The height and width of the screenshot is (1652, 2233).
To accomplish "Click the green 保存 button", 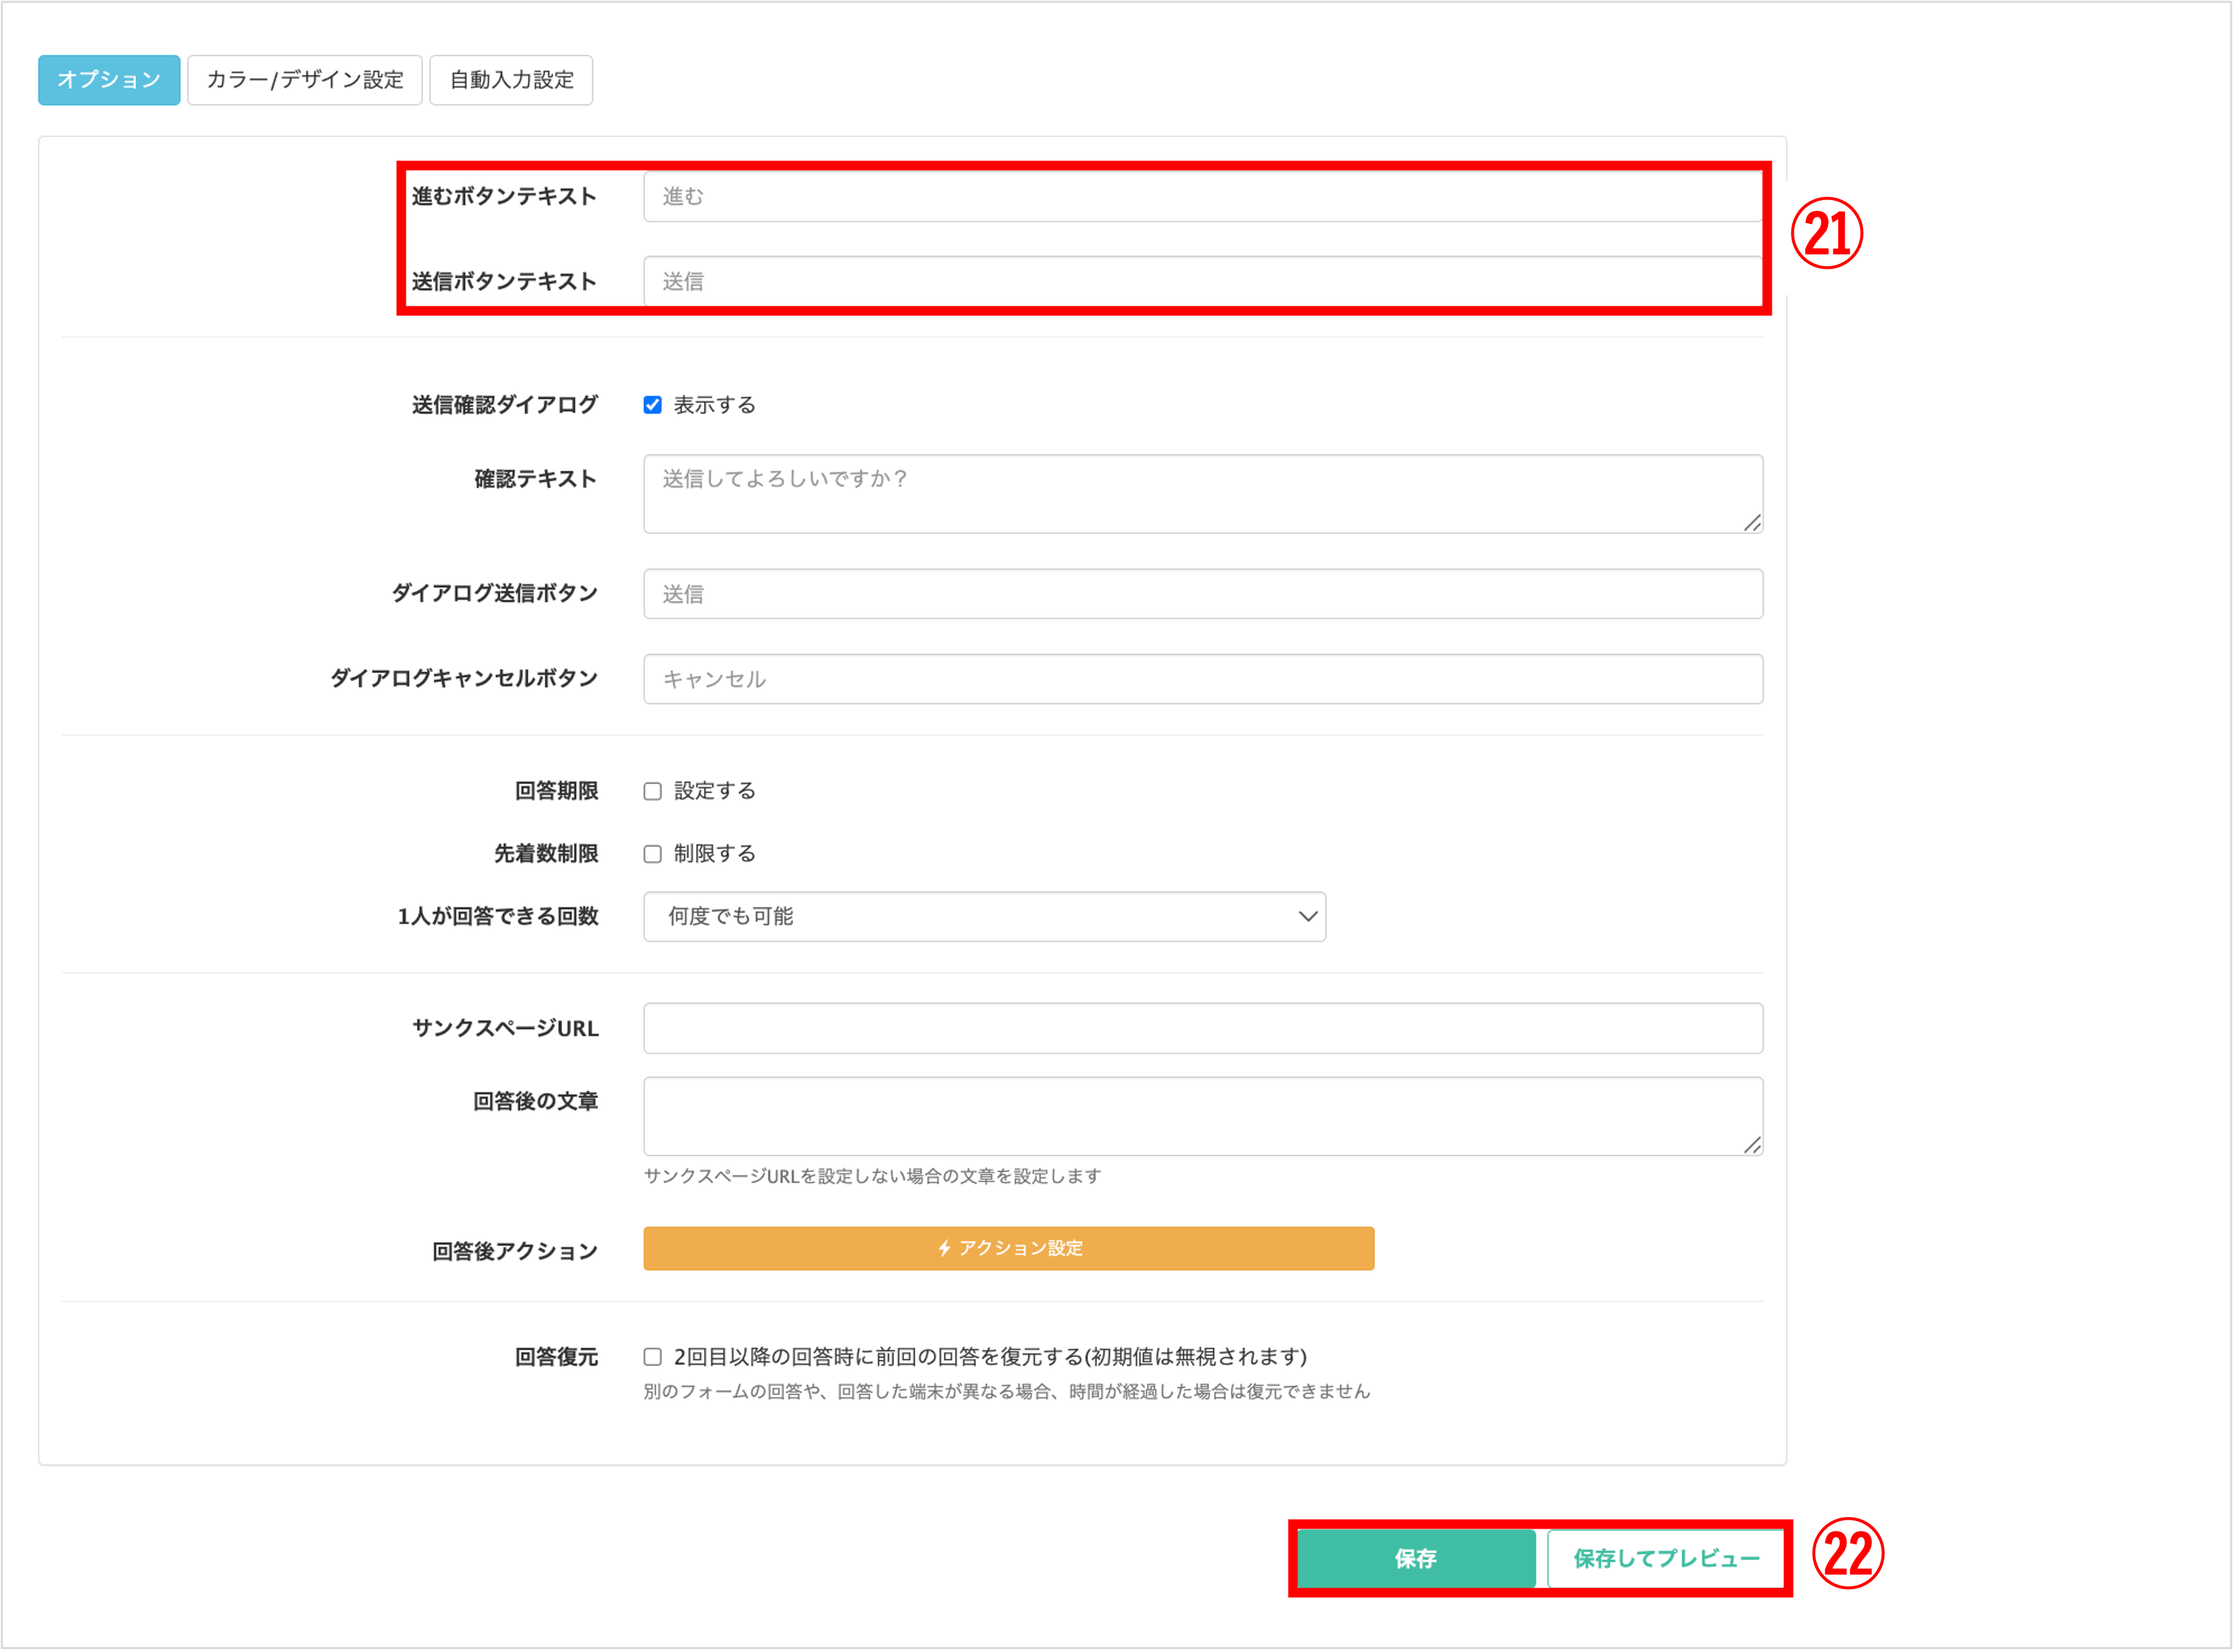I will point(1415,1559).
